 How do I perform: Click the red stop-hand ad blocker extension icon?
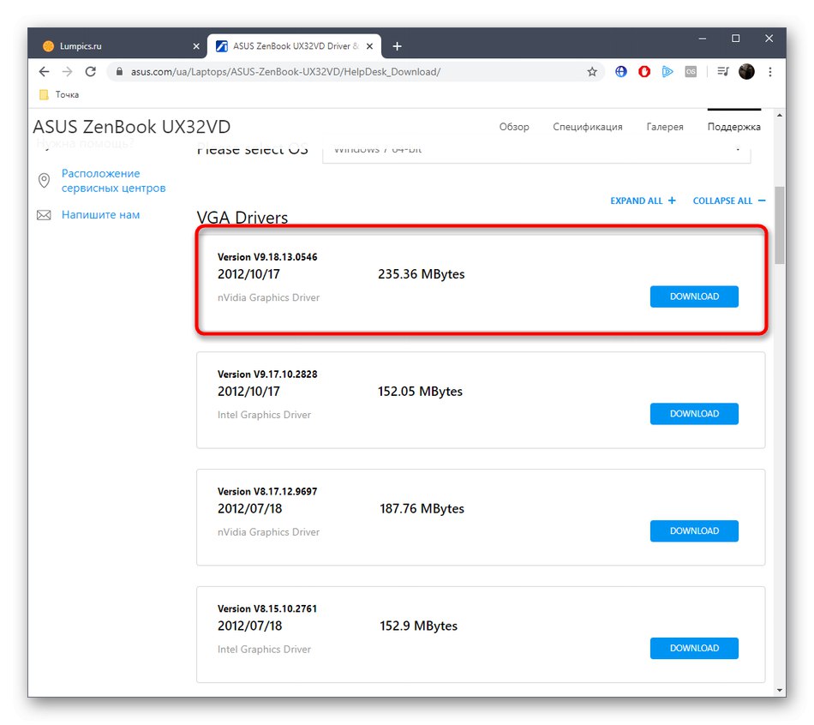coord(643,71)
